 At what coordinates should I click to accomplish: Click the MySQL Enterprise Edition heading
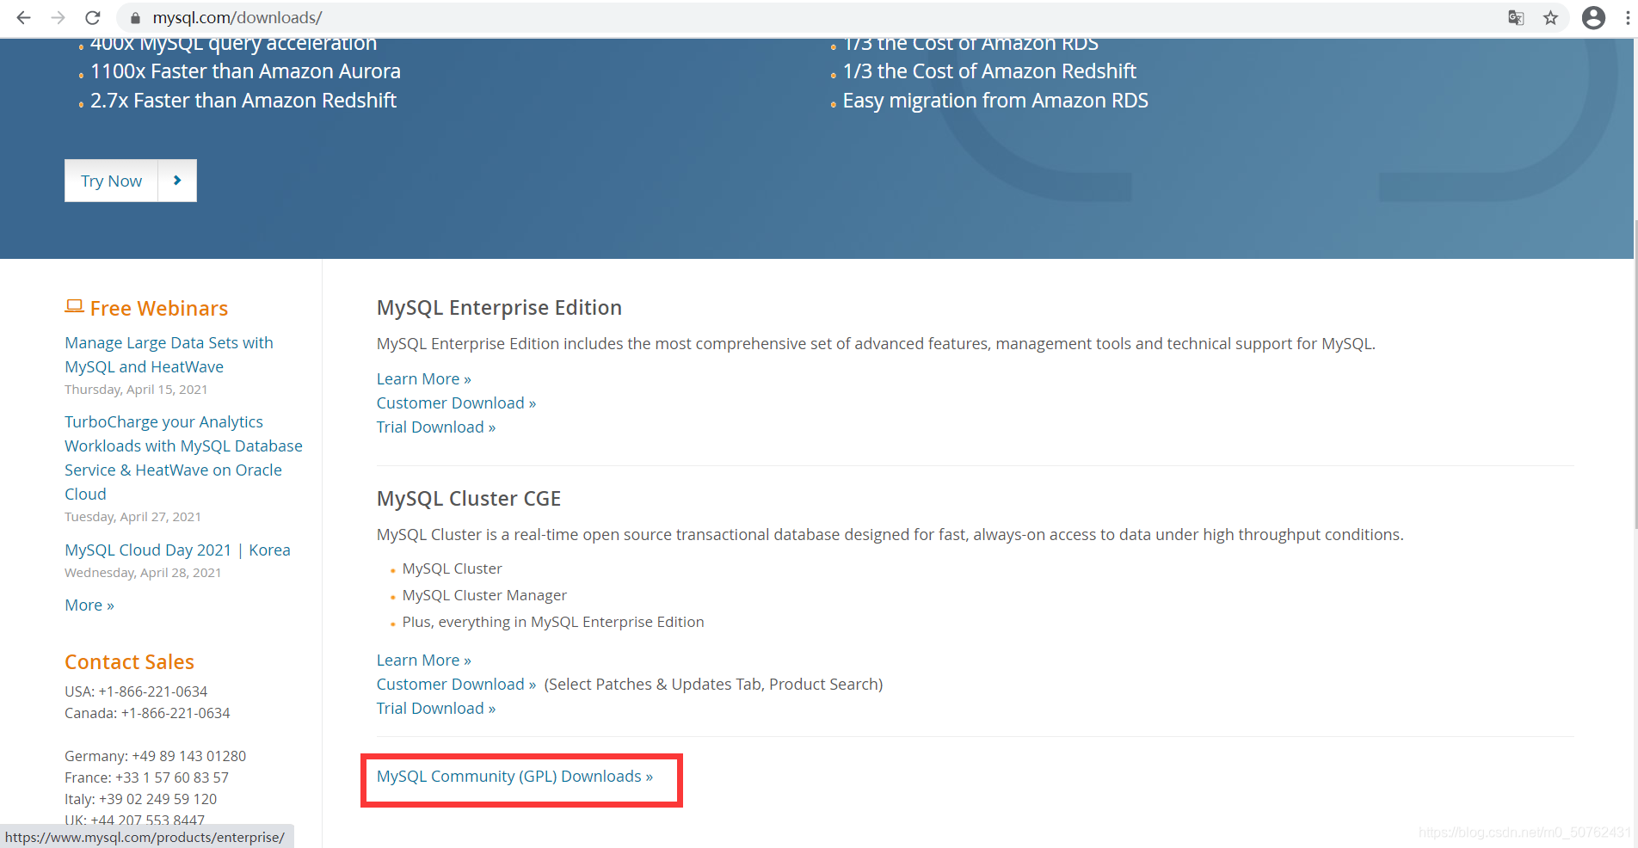pyautogui.click(x=499, y=308)
